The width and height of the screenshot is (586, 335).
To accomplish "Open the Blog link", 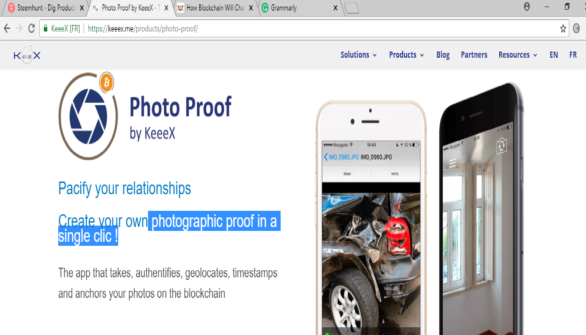I will (x=443, y=55).
